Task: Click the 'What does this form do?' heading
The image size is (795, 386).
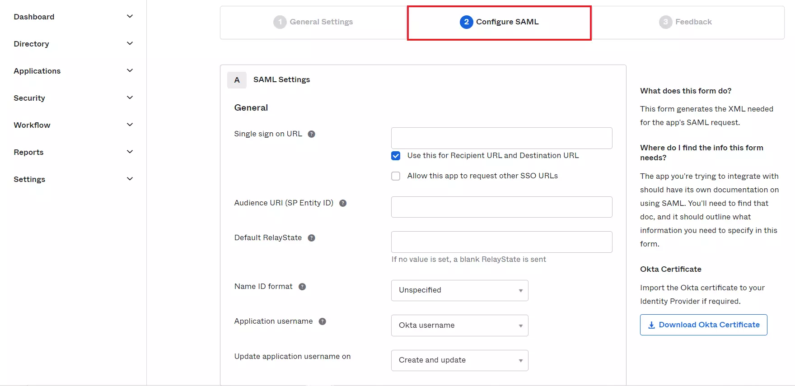Action: point(686,91)
